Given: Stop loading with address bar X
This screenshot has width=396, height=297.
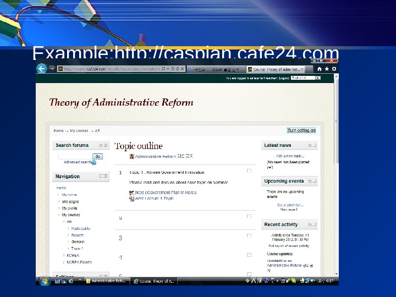Looking at the screenshot, I should pyautogui.click(x=183, y=69).
